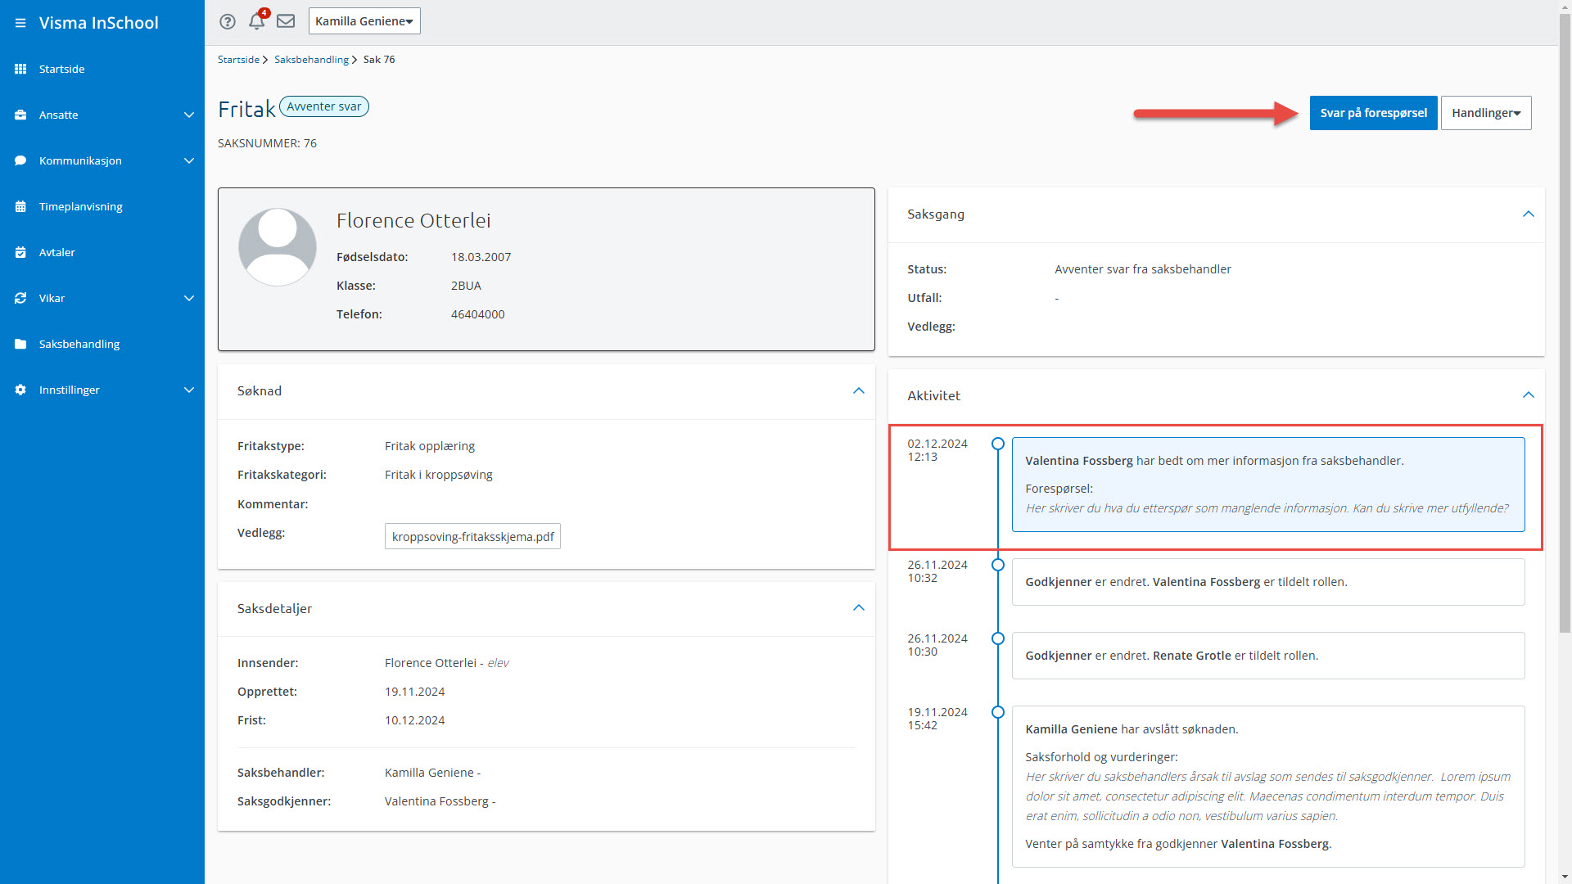Collapse the Saksgang panel
Viewport: 1572px width, 884px height.
[x=1528, y=214]
